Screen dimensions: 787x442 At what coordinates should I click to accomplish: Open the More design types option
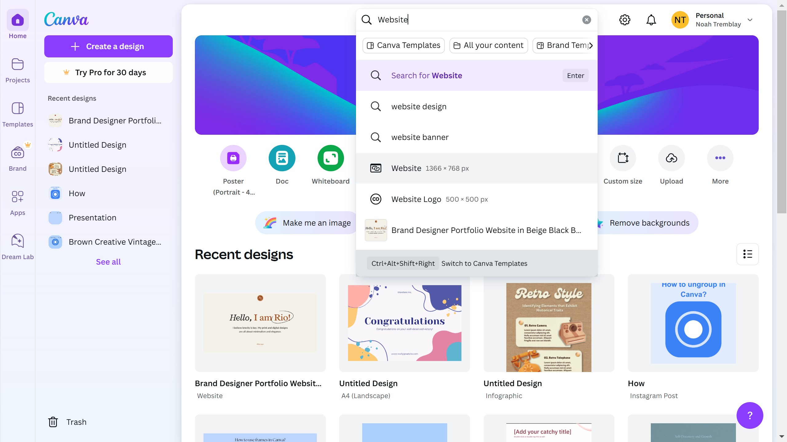(x=720, y=158)
